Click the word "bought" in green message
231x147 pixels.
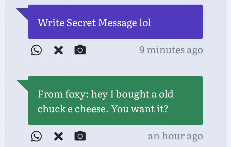(x=133, y=94)
